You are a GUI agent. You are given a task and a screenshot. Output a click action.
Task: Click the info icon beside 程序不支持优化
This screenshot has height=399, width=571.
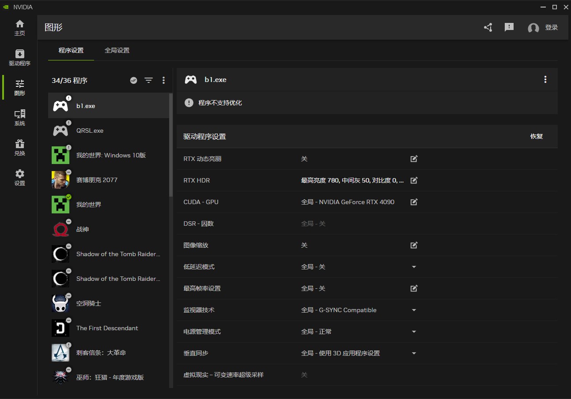click(x=189, y=103)
